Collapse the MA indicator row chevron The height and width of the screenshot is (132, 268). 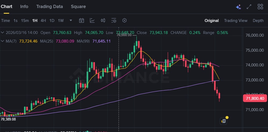point(3,41)
